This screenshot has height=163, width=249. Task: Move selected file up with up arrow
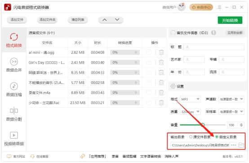point(104,20)
